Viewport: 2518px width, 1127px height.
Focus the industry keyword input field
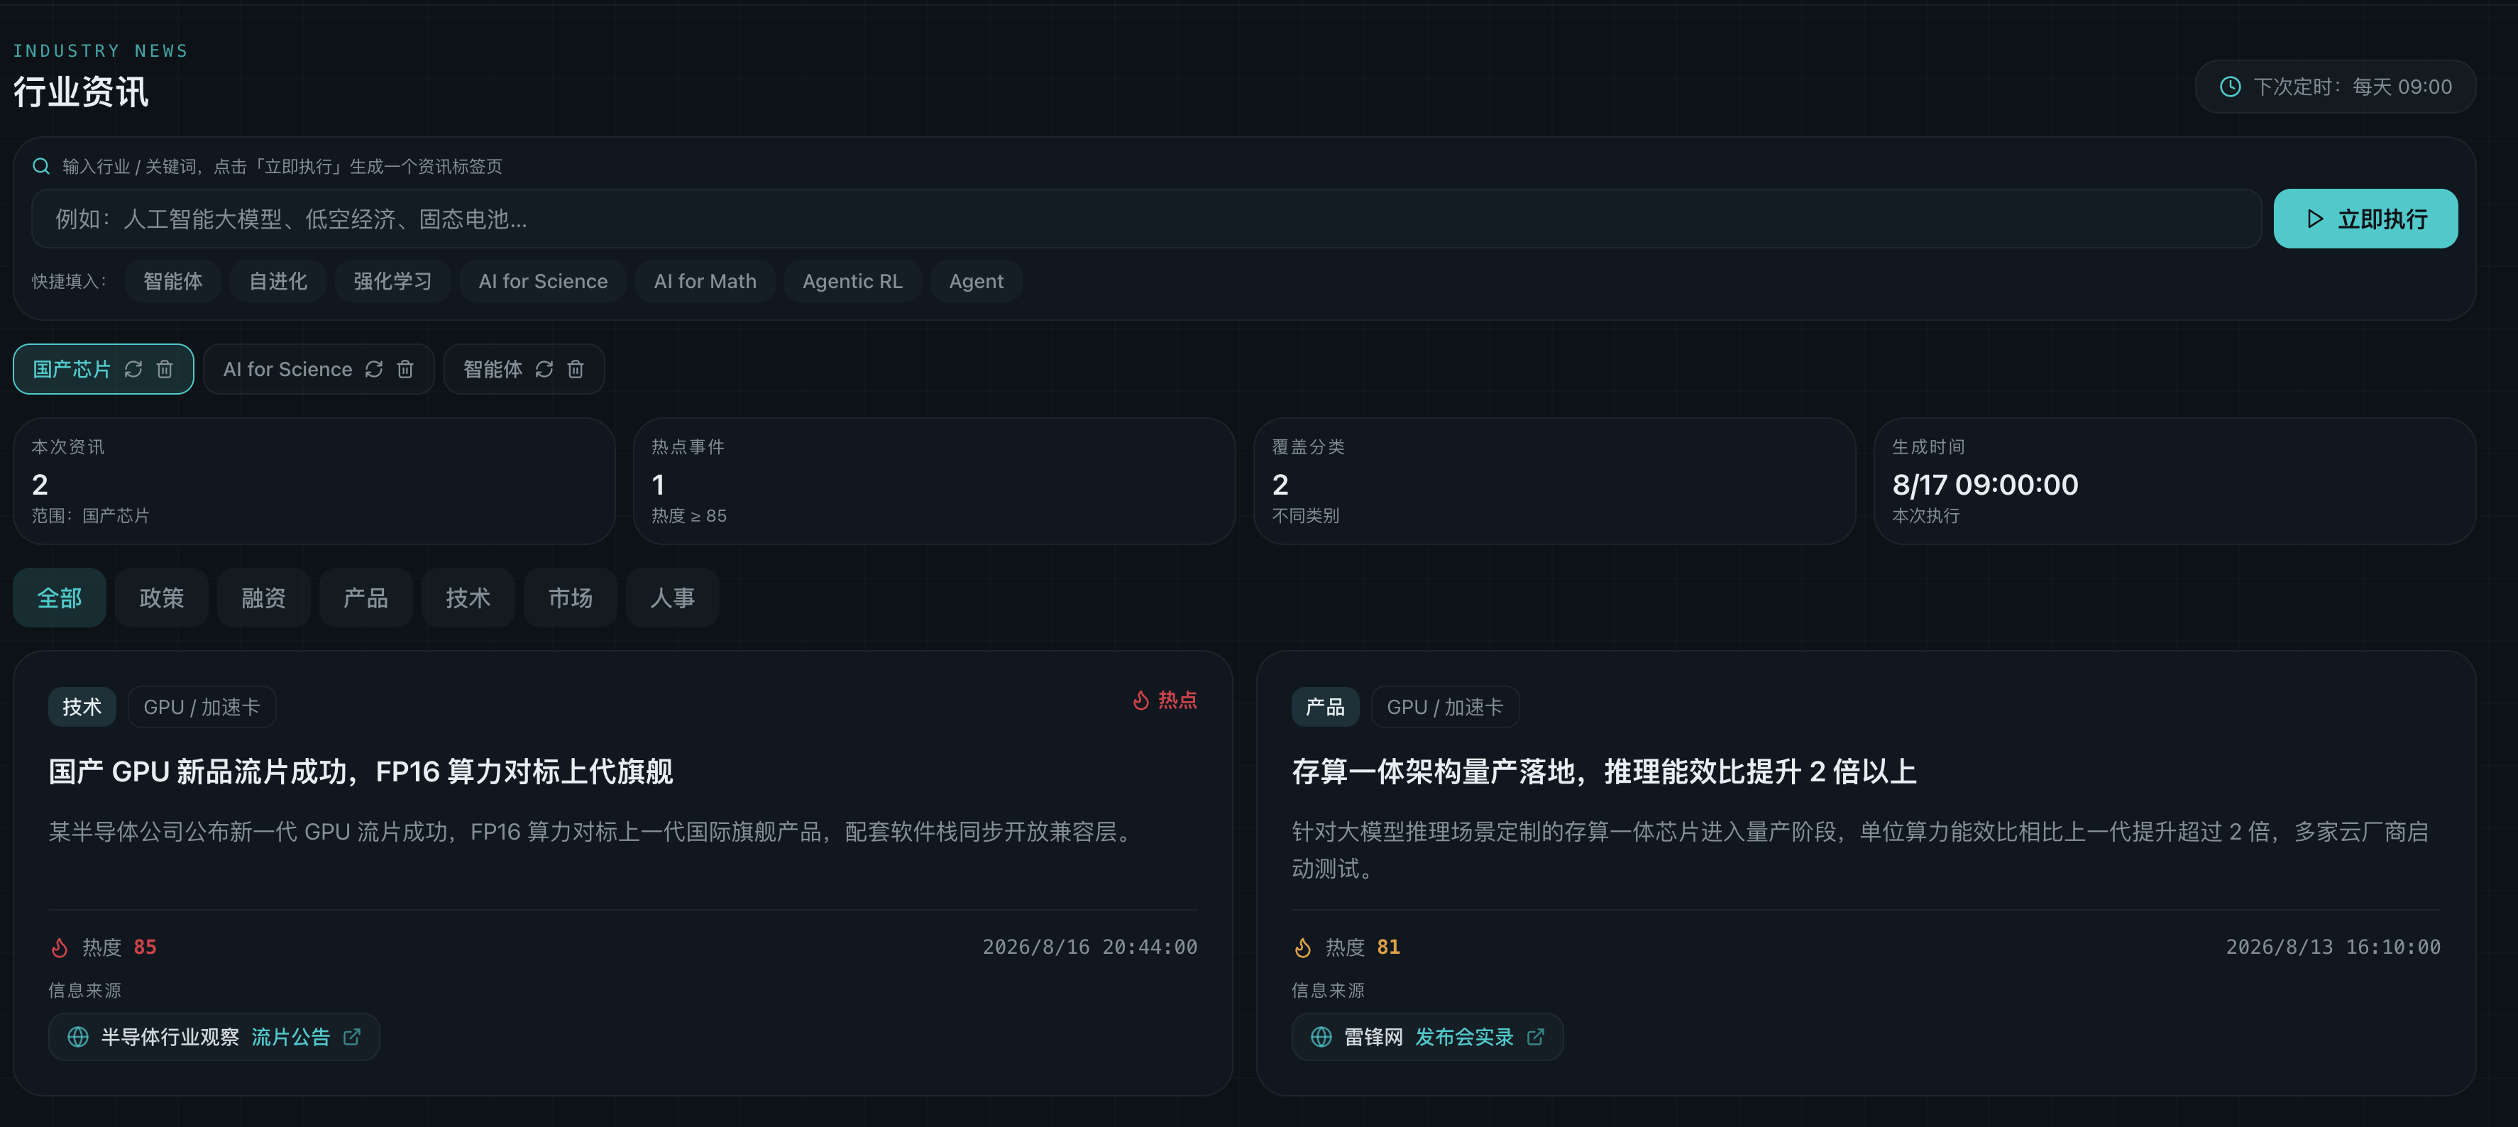pos(1145,219)
